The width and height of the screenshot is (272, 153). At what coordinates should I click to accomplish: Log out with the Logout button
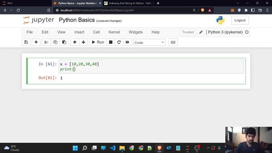tap(240, 20)
